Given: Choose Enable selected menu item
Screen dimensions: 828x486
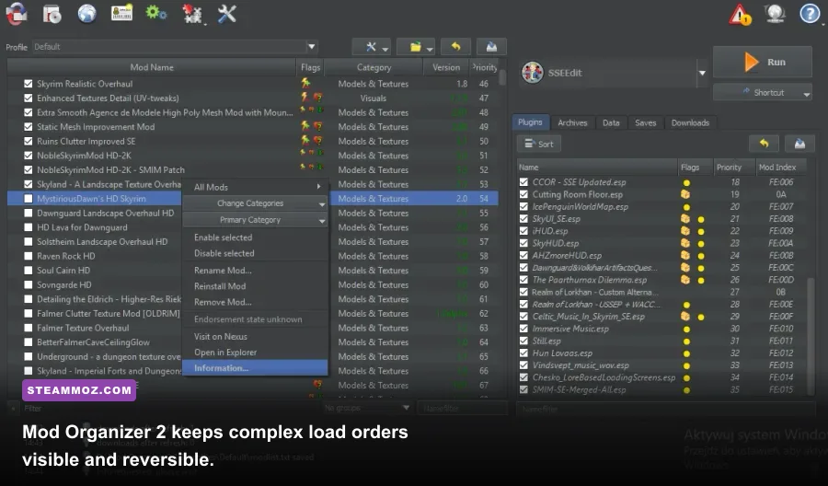Looking at the screenshot, I should [255, 237].
